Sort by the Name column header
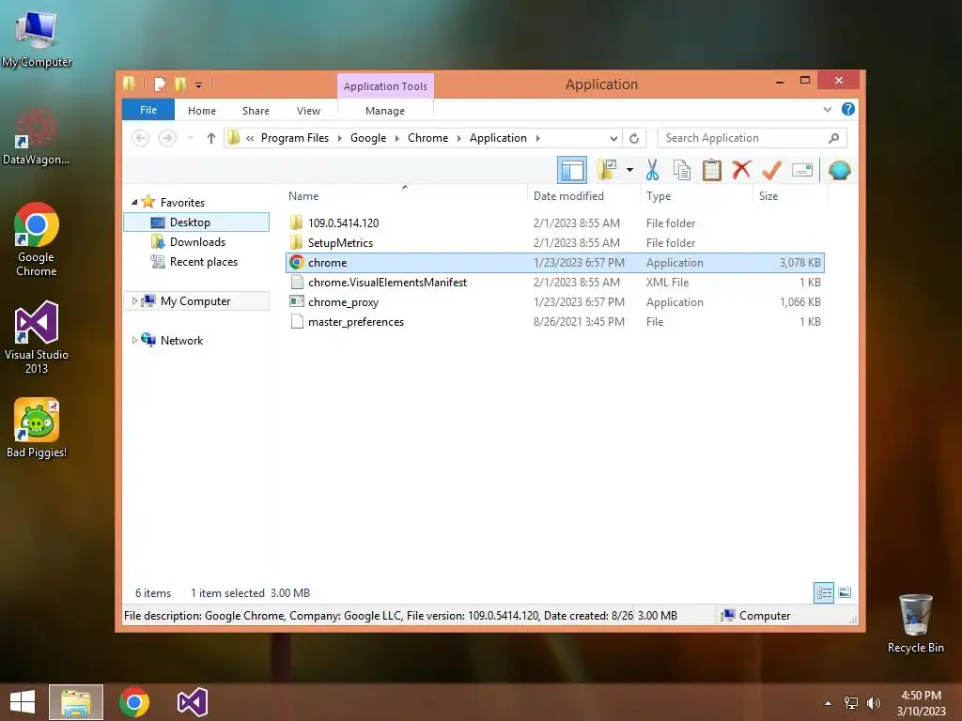The width and height of the screenshot is (962, 721). click(x=405, y=196)
